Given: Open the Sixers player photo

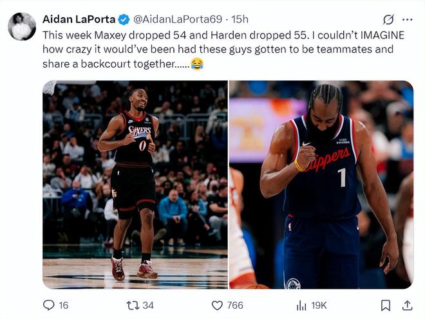Looking at the screenshot, I should 135,185.
